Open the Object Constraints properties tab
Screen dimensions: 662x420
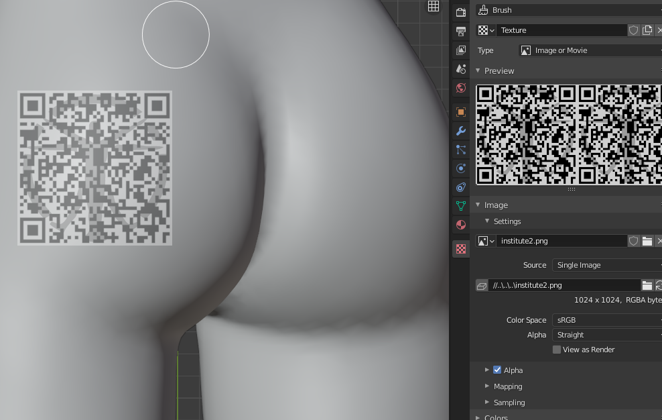pyautogui.click(x=460, y=187)
